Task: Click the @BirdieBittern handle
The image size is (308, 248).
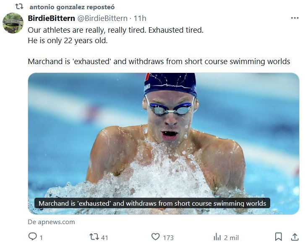Action: coord(102,18)
